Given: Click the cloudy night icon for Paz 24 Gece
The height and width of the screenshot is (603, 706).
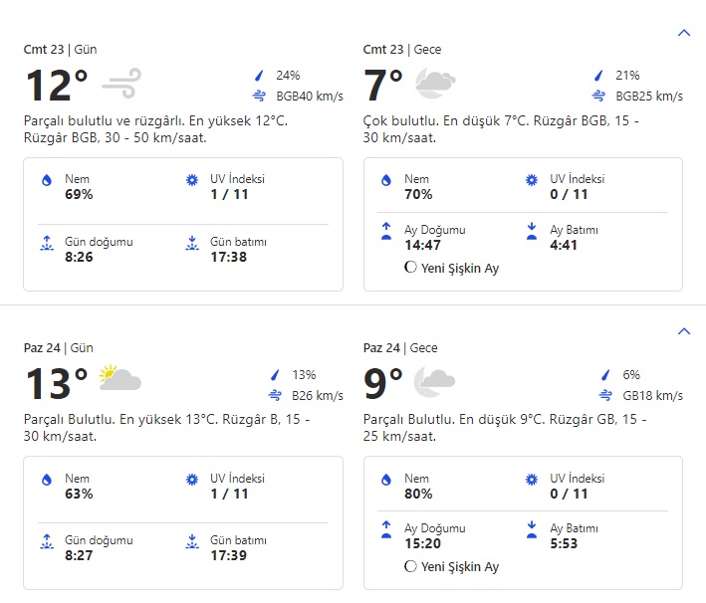Looking at the screenshot, I should 435,379.
